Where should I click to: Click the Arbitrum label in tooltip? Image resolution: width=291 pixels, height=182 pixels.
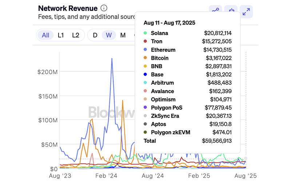(x=162, y=83)
